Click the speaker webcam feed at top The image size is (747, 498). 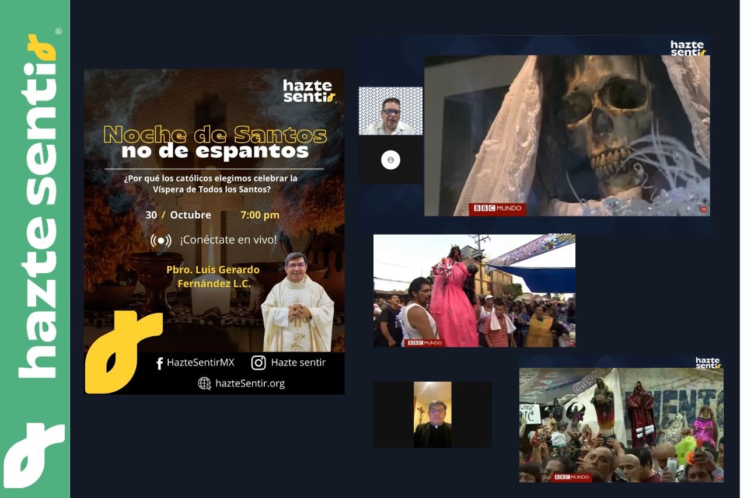(390, 110)
